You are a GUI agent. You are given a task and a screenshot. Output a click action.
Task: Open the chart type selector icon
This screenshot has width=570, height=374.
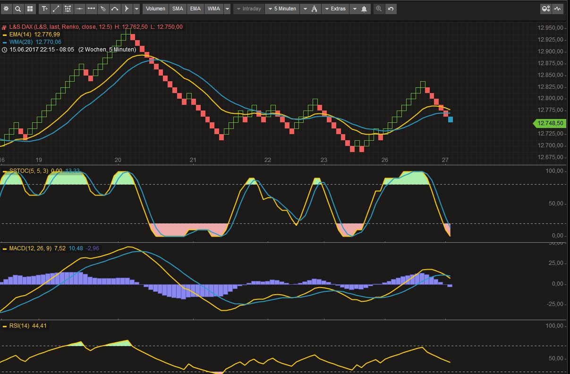[314, 8]
